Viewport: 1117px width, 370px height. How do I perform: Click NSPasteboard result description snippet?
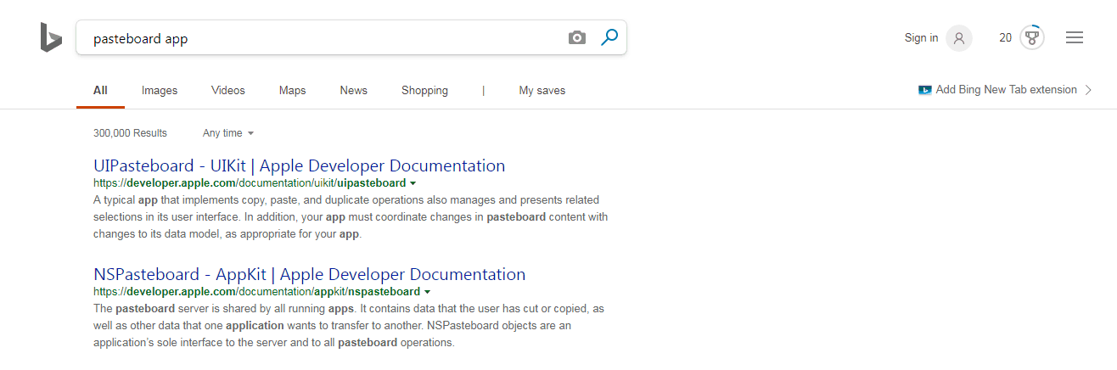pyautogui.click(x=349, y=326)
